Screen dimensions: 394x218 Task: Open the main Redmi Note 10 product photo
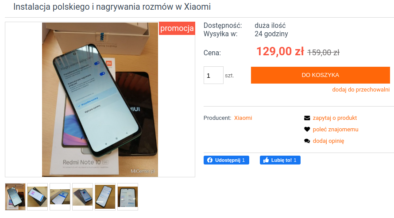[100, 99]
